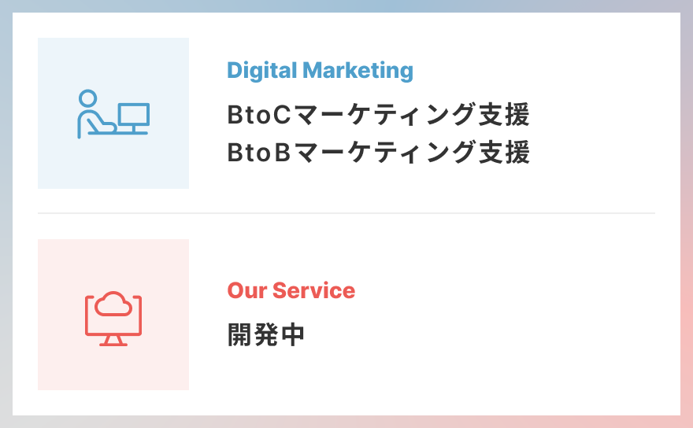Click the blue person-at-computer icon
The image size is (693, 428).
[113, 114]
